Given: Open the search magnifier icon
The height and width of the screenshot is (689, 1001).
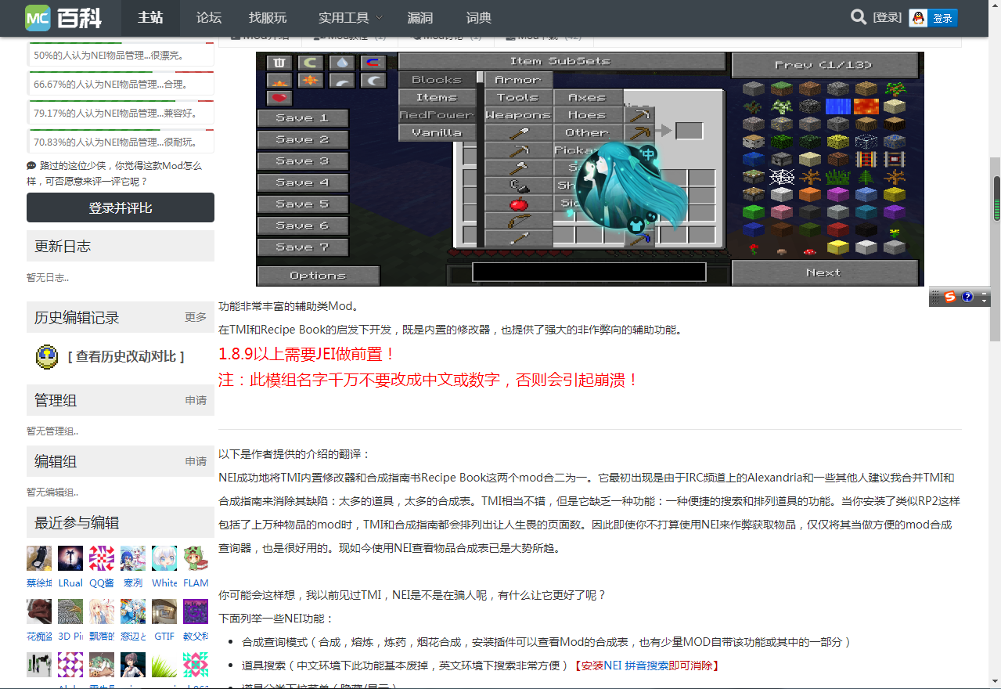Looking at the screenshot, I should pyautogui.click(x=859, y=17).
